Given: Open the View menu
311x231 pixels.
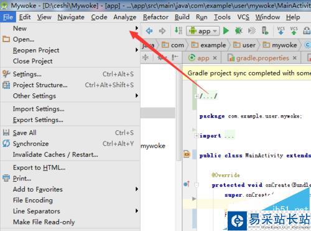Looking at the screenshot, I should pyautogui.click(x=44, y=17).
